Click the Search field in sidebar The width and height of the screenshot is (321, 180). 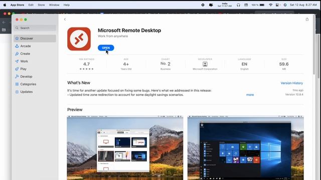coord(35,28)
